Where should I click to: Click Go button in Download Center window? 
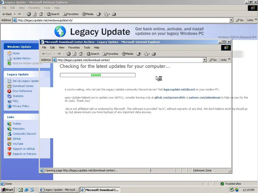213,60
